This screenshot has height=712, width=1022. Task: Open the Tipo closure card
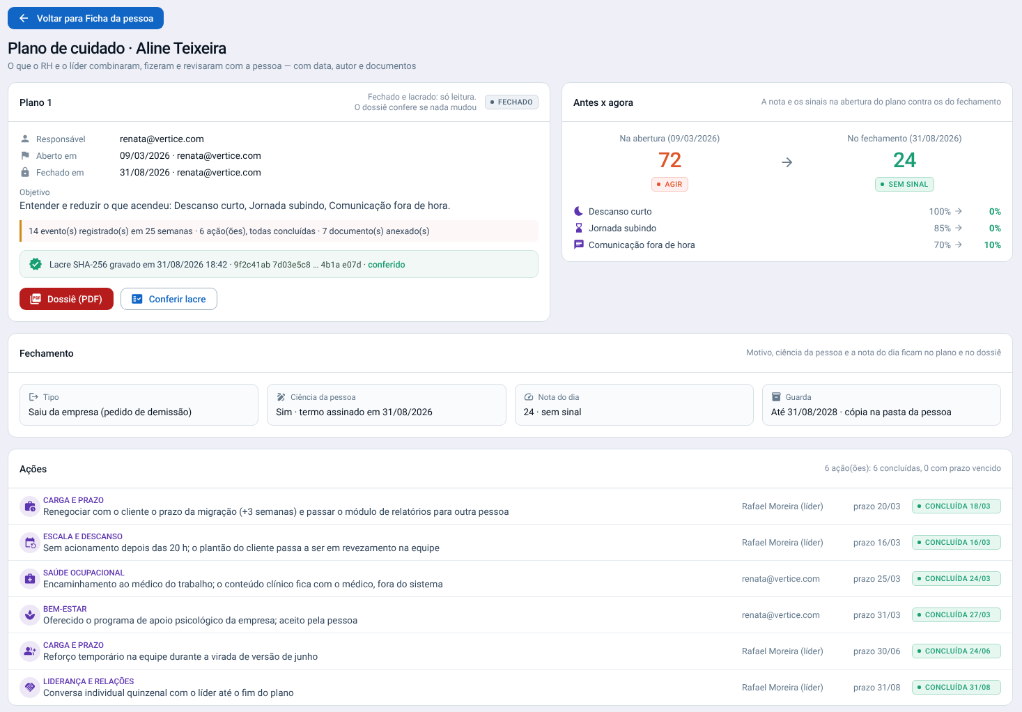point(139,405)
